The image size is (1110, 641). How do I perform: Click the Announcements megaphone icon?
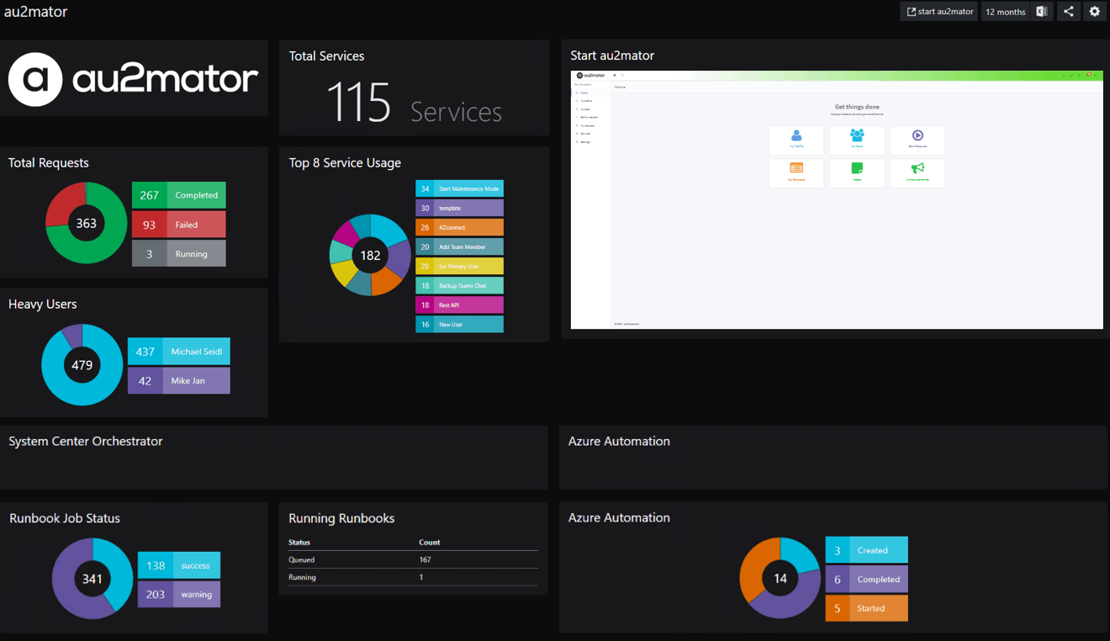click(x=917, y=169)
